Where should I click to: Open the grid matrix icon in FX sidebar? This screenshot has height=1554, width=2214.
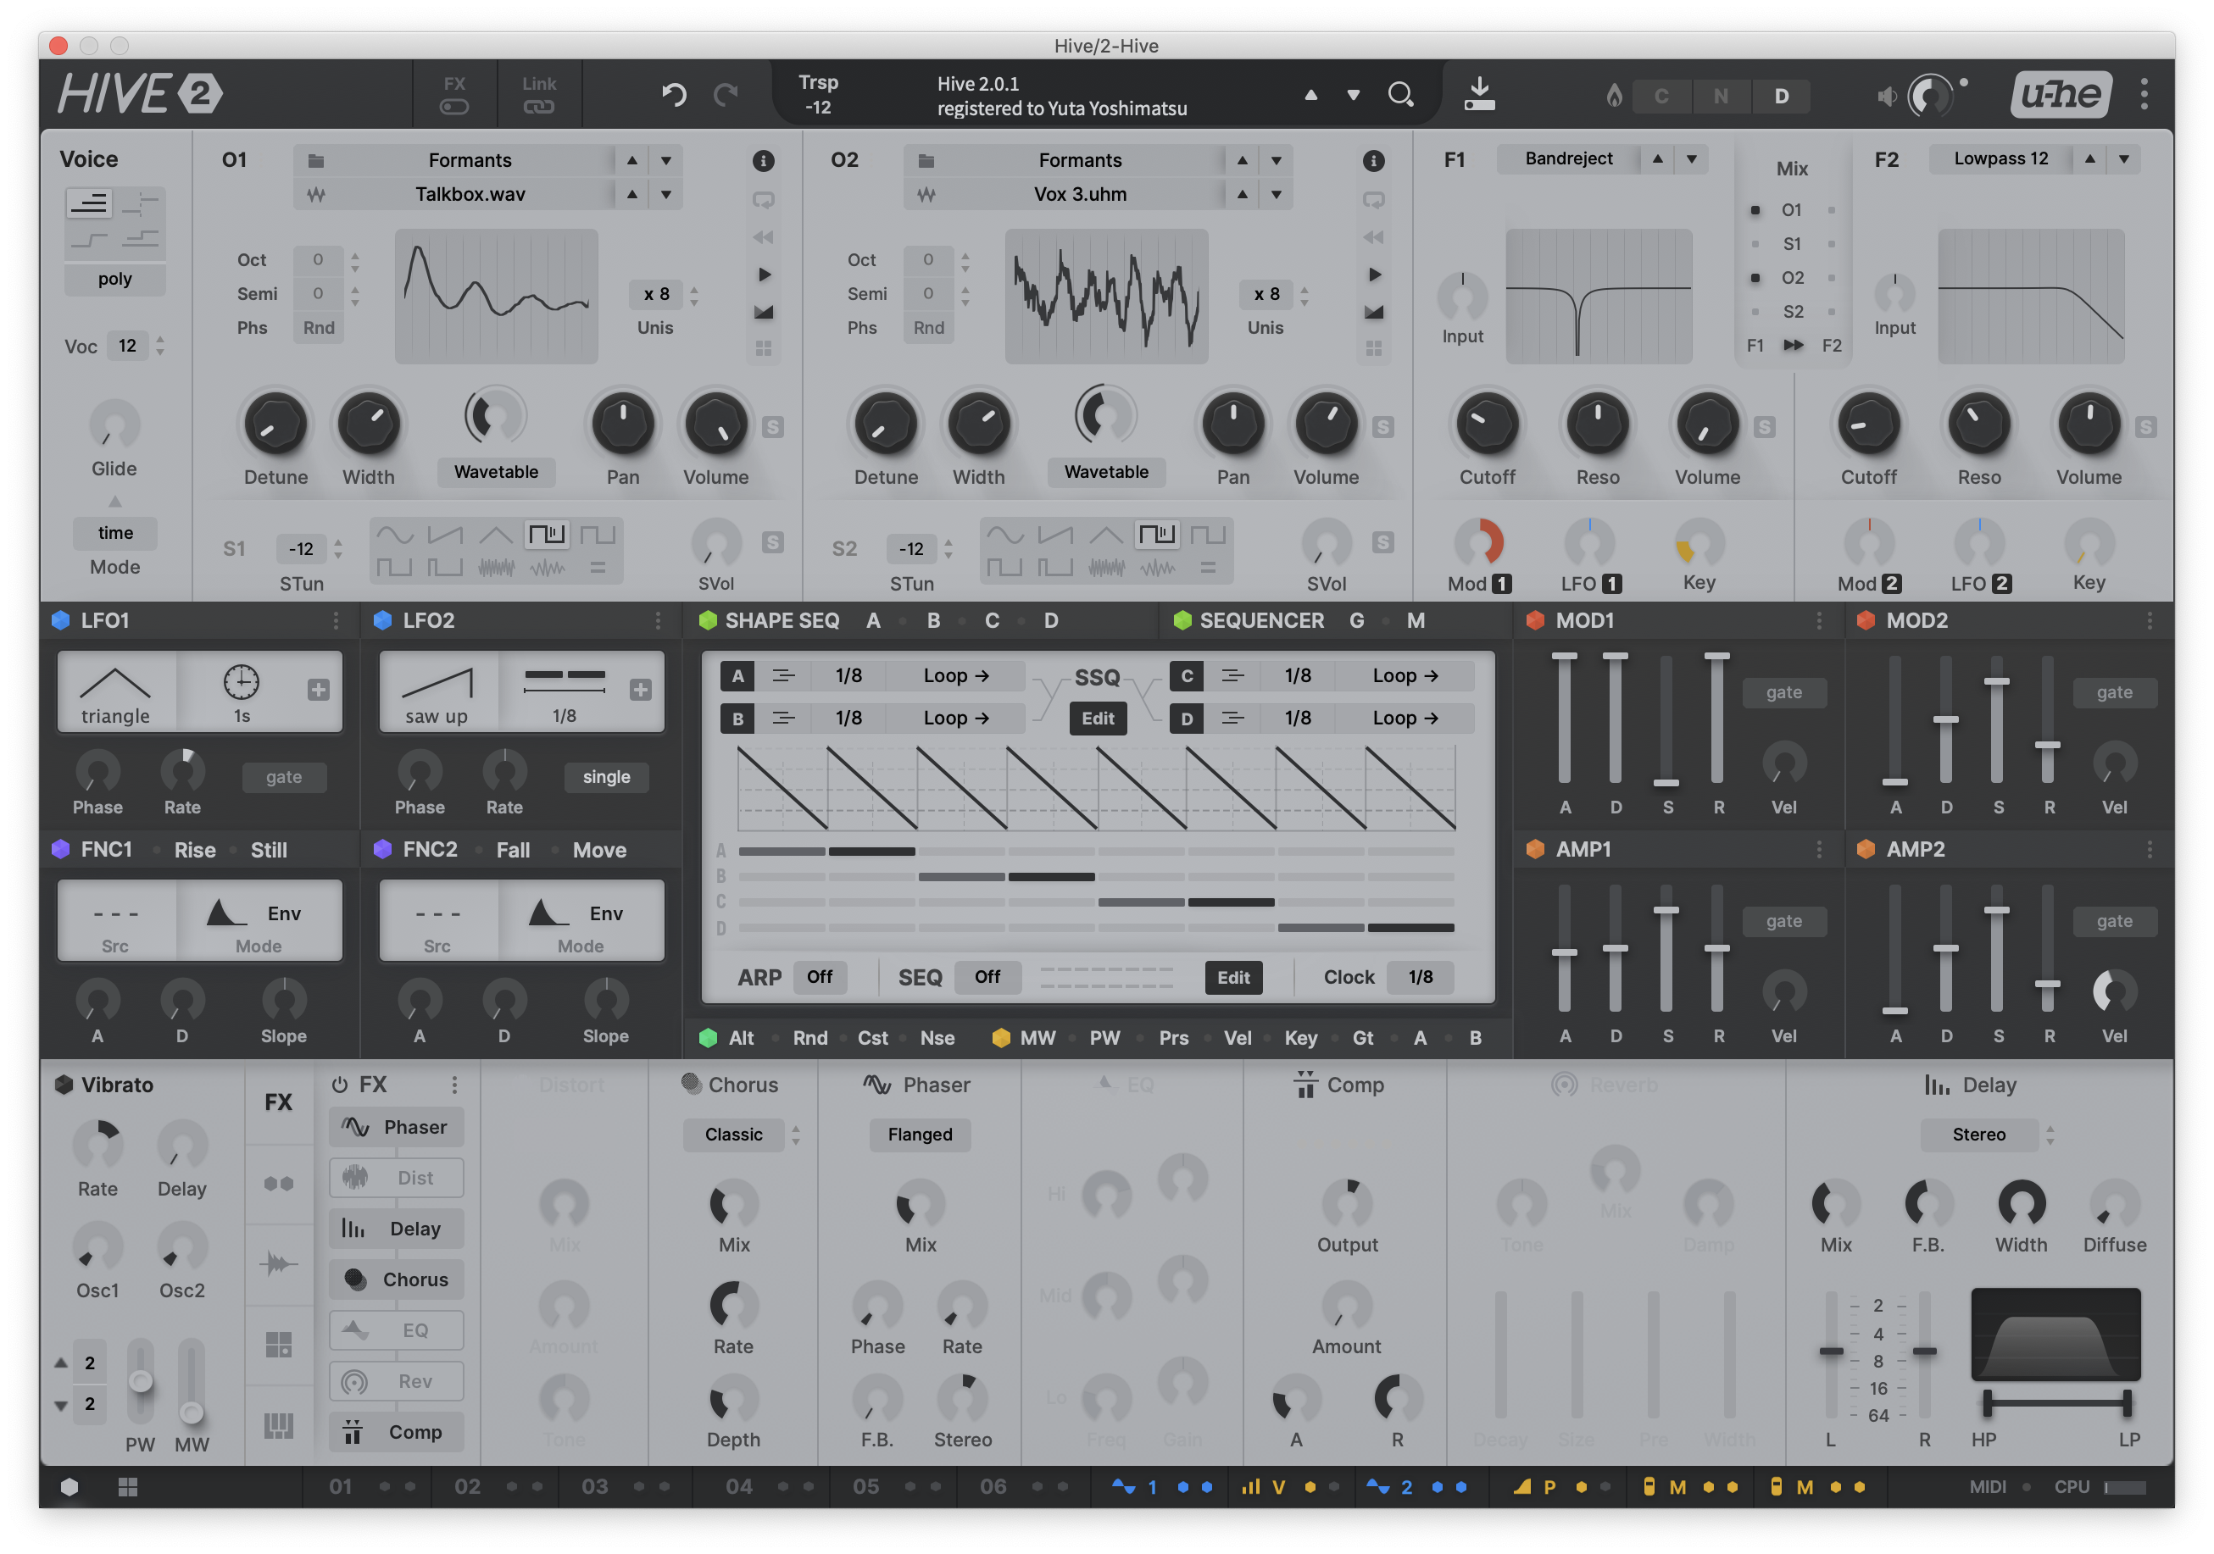pos(279,1344)
